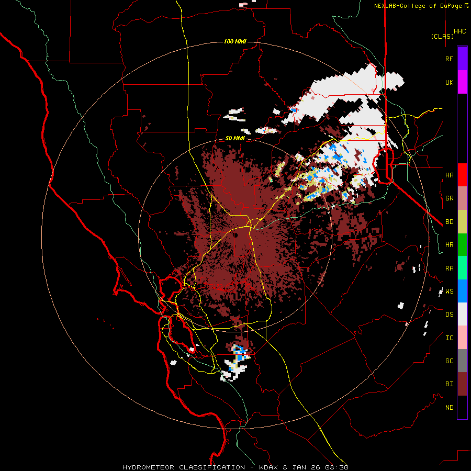Click the 'UK' legend label
Screen dimensions: 471x471
[449, 83]
